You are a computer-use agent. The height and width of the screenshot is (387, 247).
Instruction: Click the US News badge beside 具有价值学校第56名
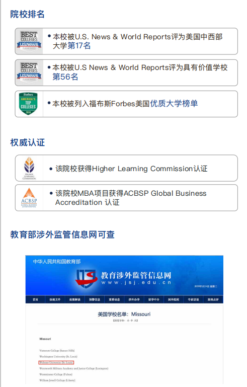(29, 72)
